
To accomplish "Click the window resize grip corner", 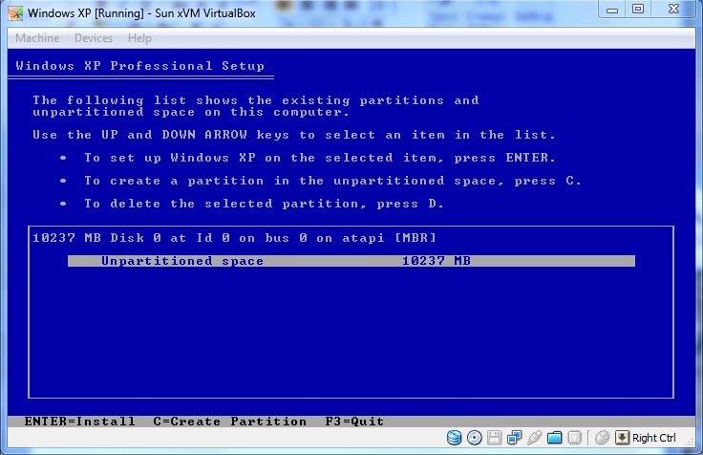I will [x=690, y=442].
